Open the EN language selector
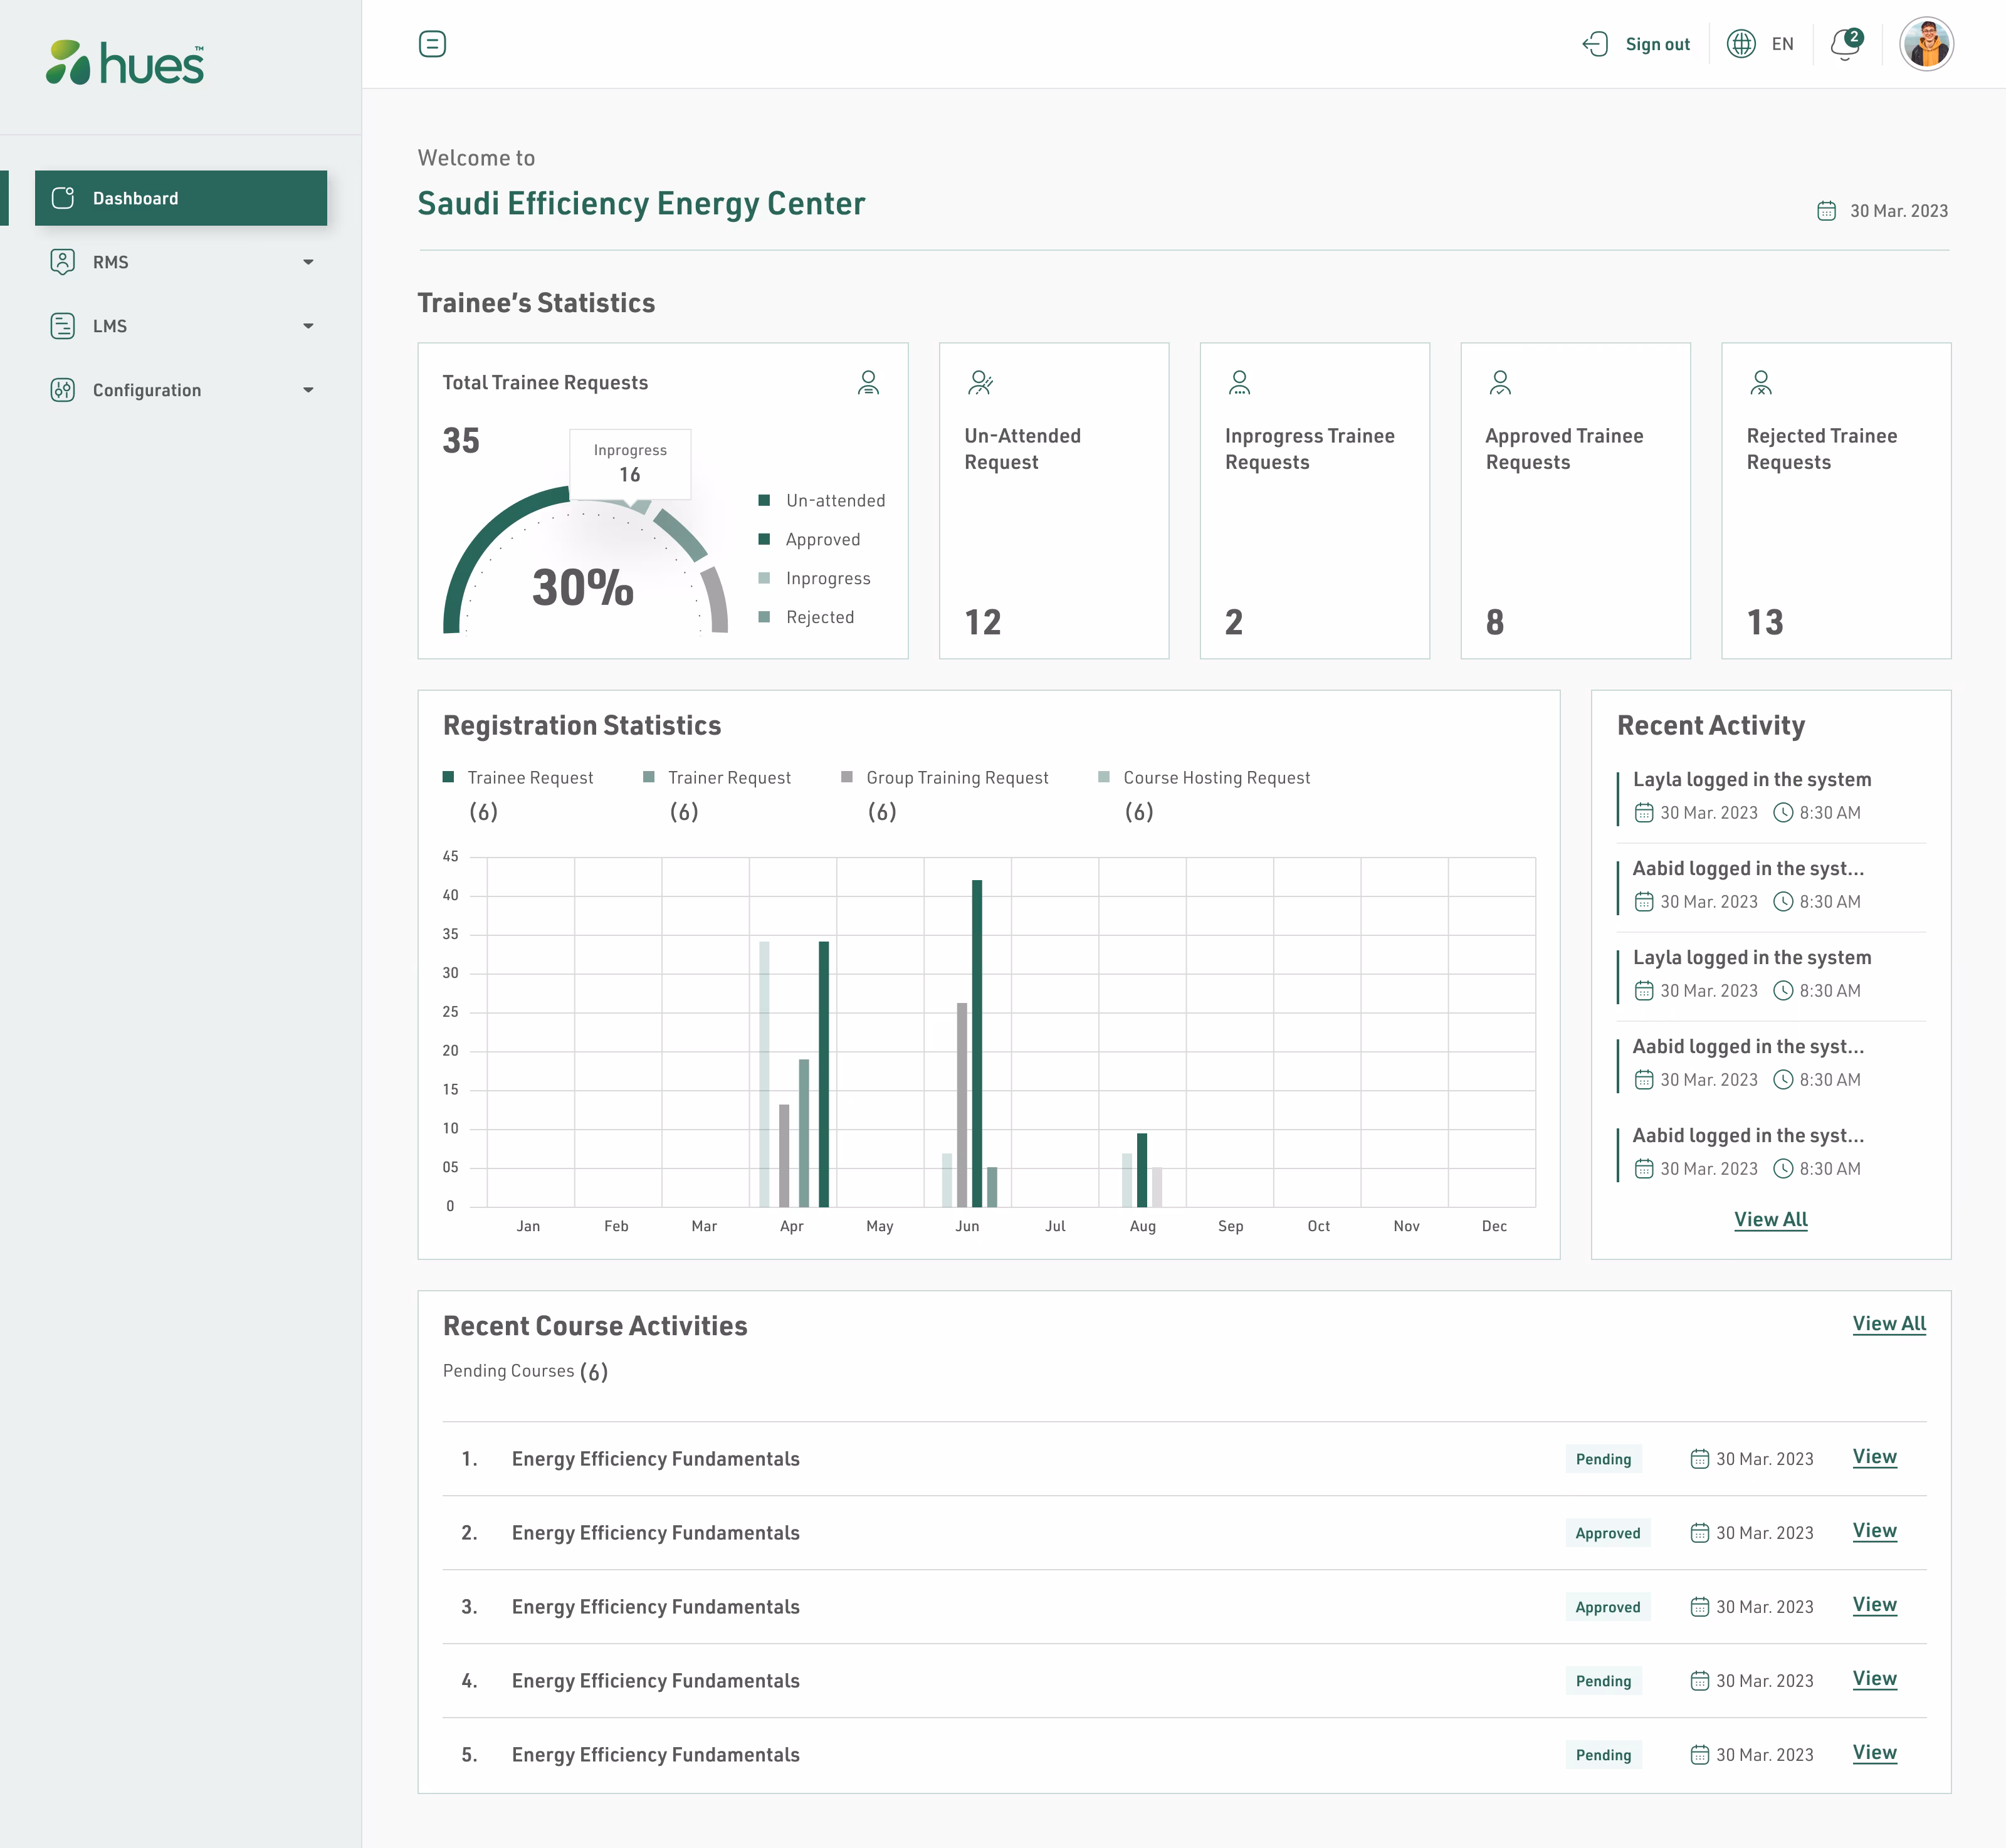2006x1848 pixels. point(1782,44)
